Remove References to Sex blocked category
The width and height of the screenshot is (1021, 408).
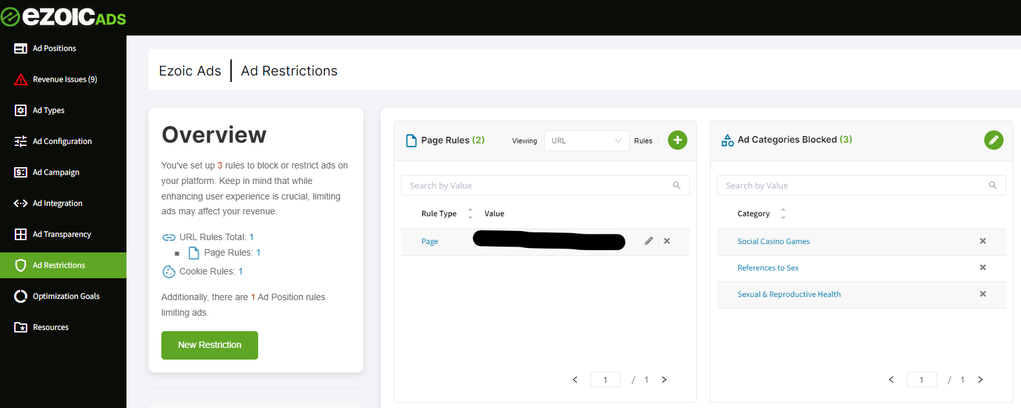982,268
